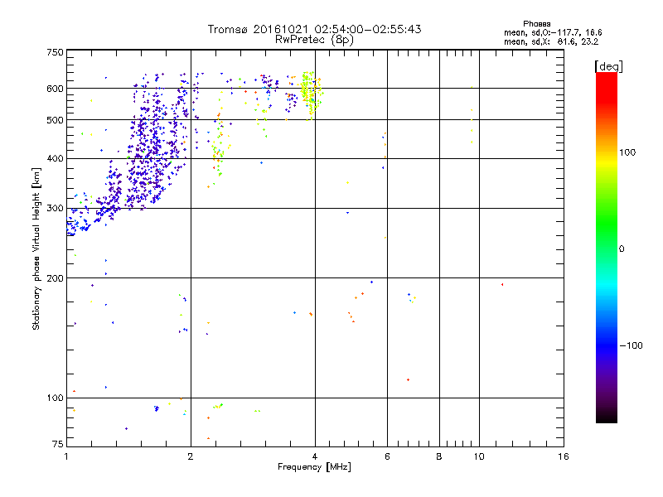Viewport: 663px width, 497px height.
Task: Click the y-axis tick label '500'
Action: coord(55,120)
